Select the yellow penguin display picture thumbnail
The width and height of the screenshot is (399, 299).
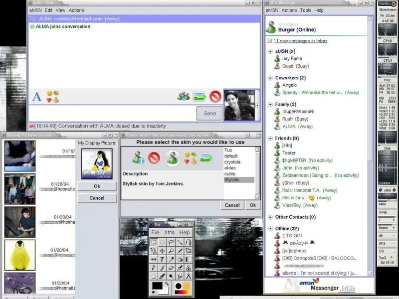20,255
